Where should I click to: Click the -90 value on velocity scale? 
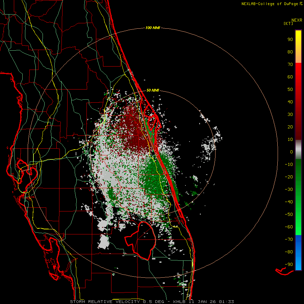coord(289,264)
